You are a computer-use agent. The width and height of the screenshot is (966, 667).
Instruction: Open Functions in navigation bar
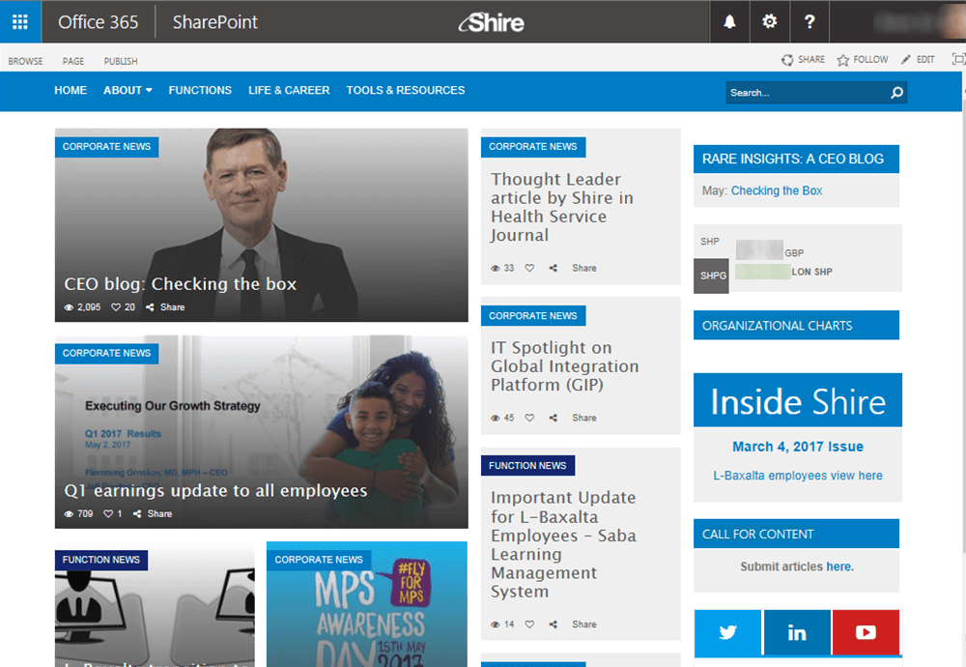(200, 90)
